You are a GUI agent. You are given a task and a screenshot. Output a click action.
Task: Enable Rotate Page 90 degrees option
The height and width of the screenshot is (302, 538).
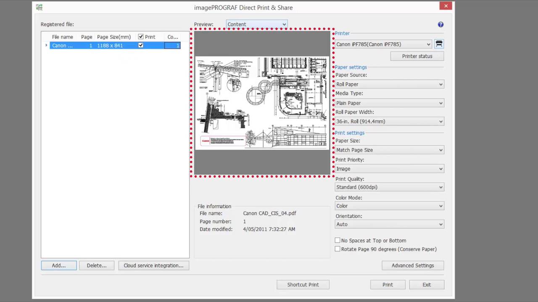pos(338,249)
